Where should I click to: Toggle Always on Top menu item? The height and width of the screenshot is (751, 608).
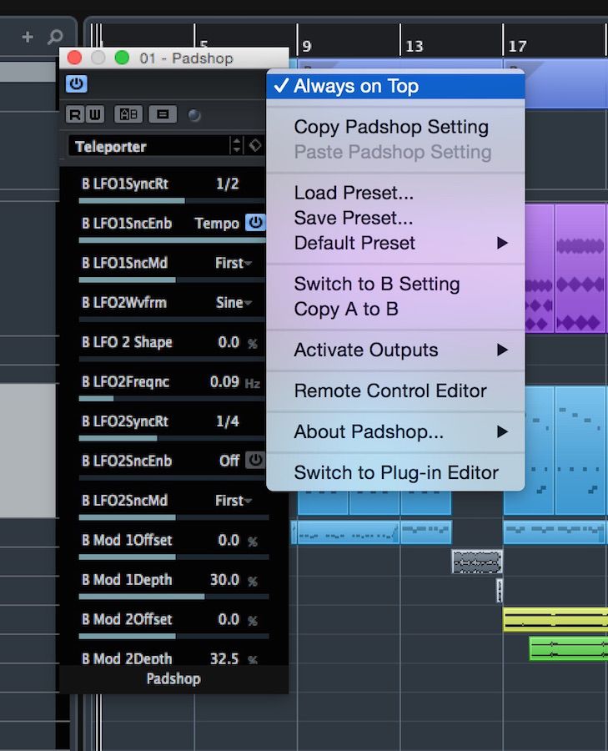[395, 86]
